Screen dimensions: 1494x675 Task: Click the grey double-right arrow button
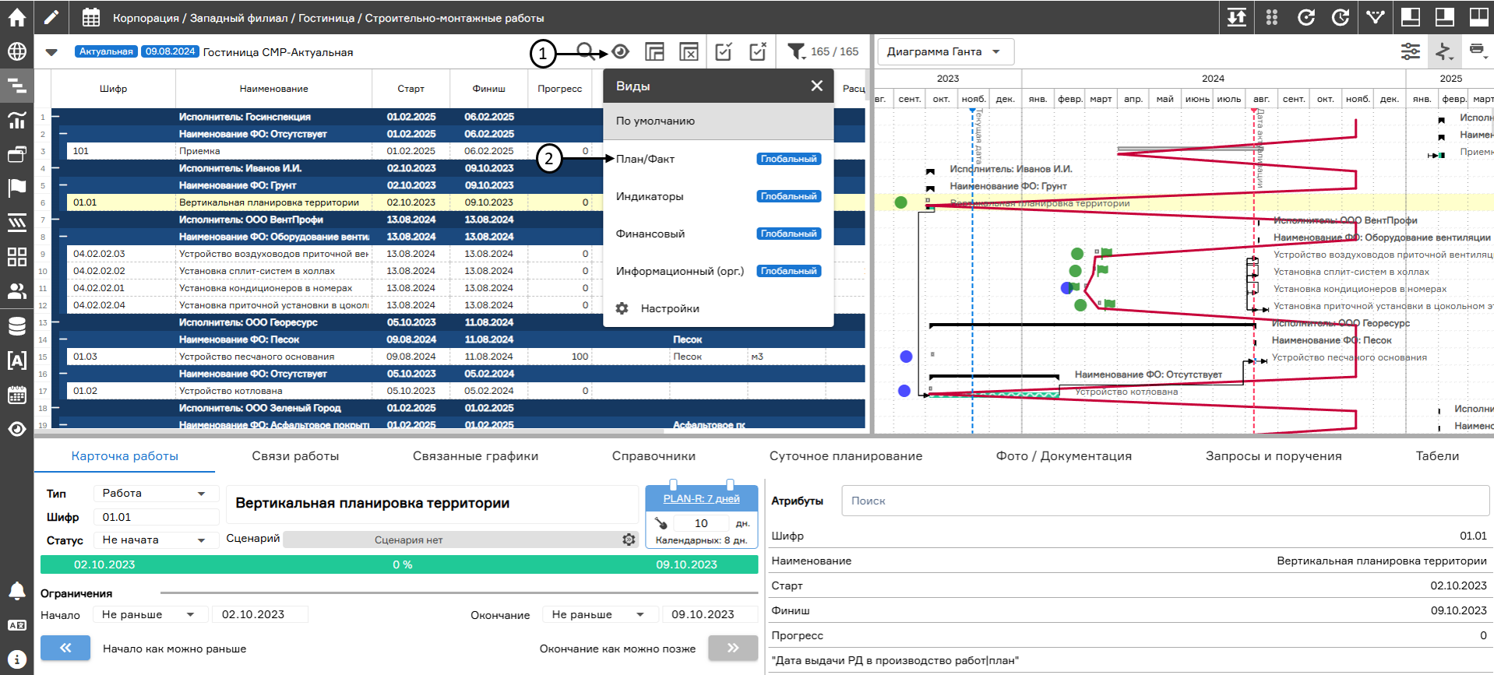coord(733,648)
